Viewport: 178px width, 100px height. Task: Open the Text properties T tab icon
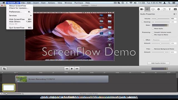coord(170,9)
